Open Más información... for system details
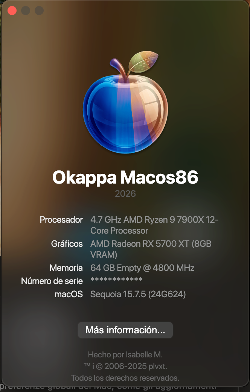This screenshot has height=392, width=250. pyautogui.click(x=125, y=330)
